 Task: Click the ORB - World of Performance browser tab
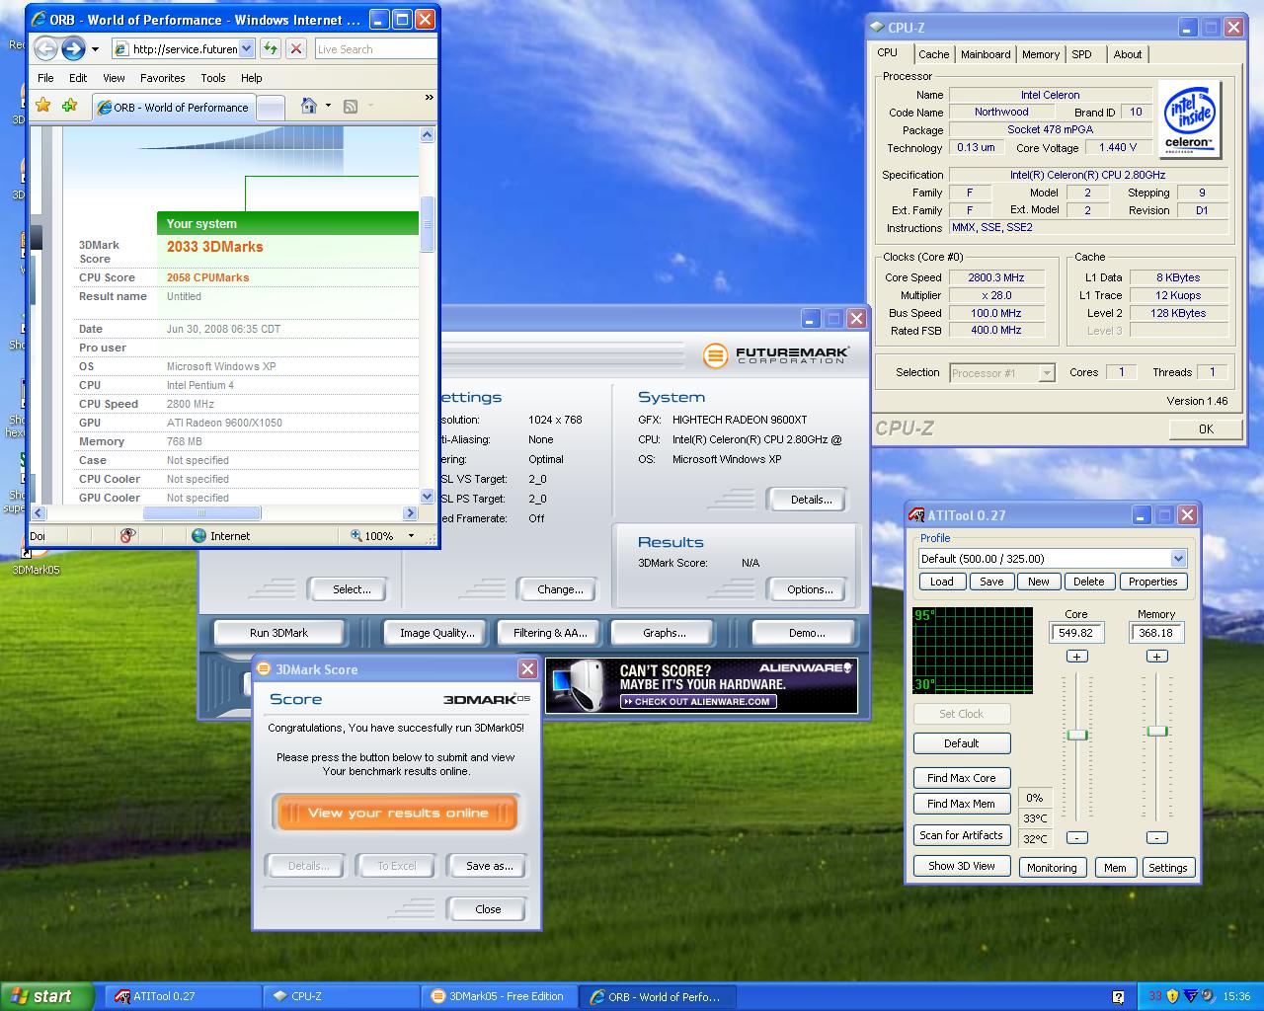coord(173,107)
